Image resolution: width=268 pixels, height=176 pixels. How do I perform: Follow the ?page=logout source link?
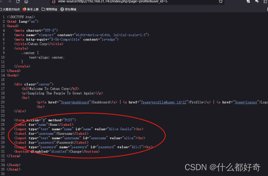click(x=246, y=102)
